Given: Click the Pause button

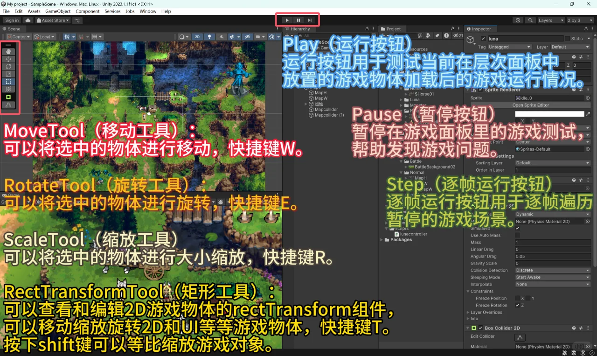Looking at the screenshot, I should point(298,20).
